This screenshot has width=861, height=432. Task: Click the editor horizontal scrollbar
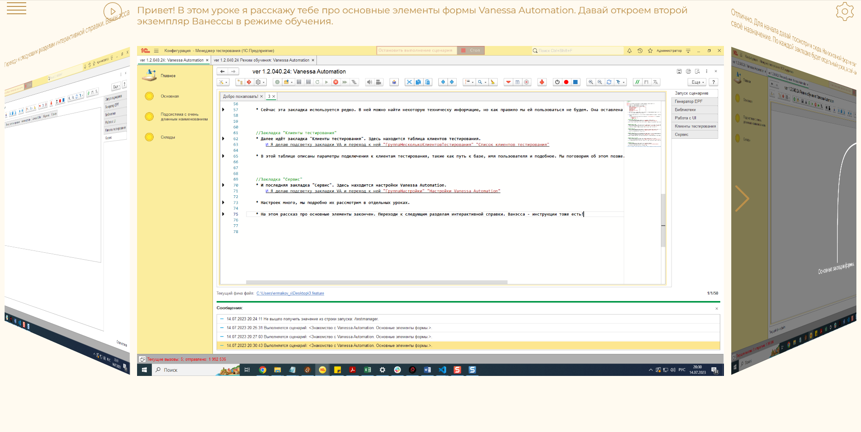point(377,282)
